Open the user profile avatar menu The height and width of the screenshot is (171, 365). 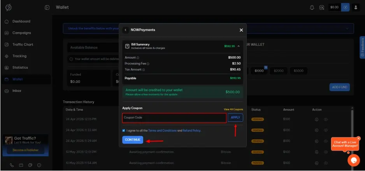356,7
